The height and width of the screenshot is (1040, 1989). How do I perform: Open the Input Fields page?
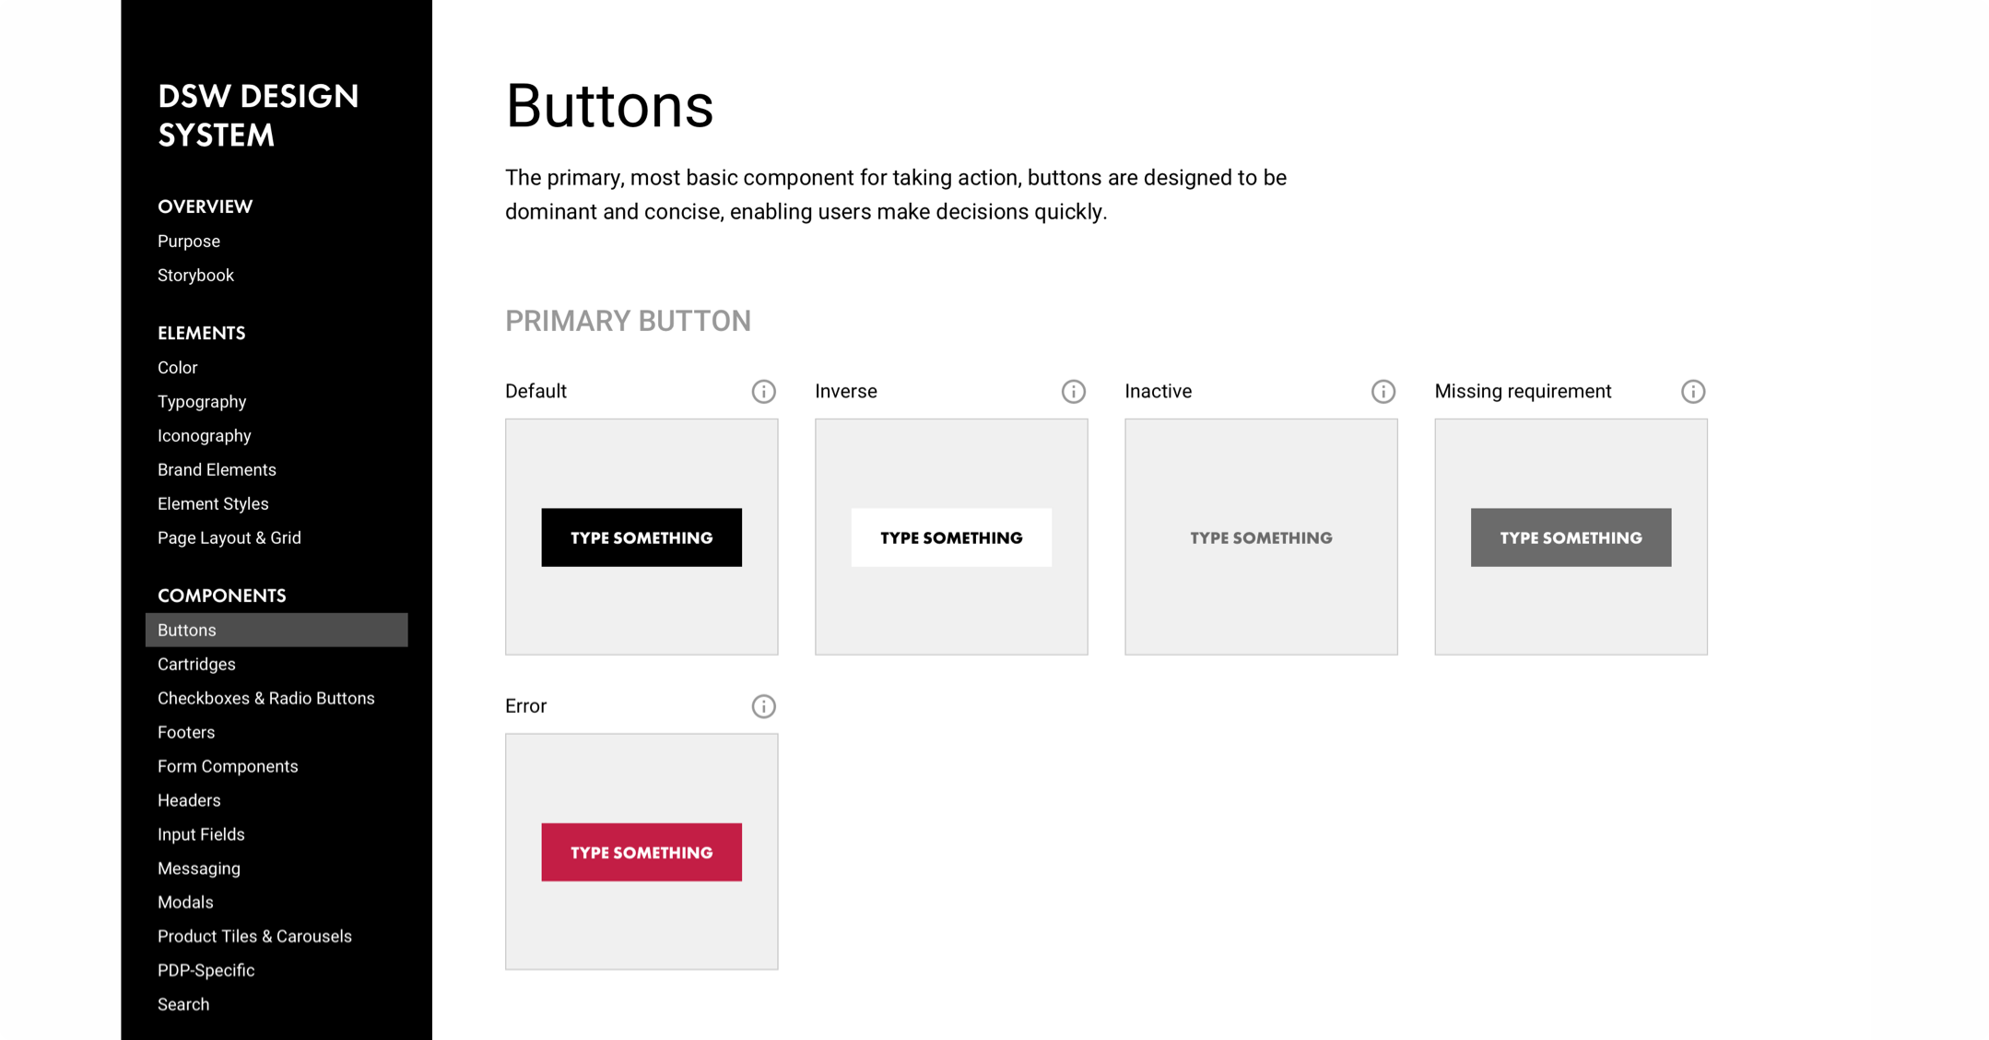pyautogui.click(x=201, y=835)
